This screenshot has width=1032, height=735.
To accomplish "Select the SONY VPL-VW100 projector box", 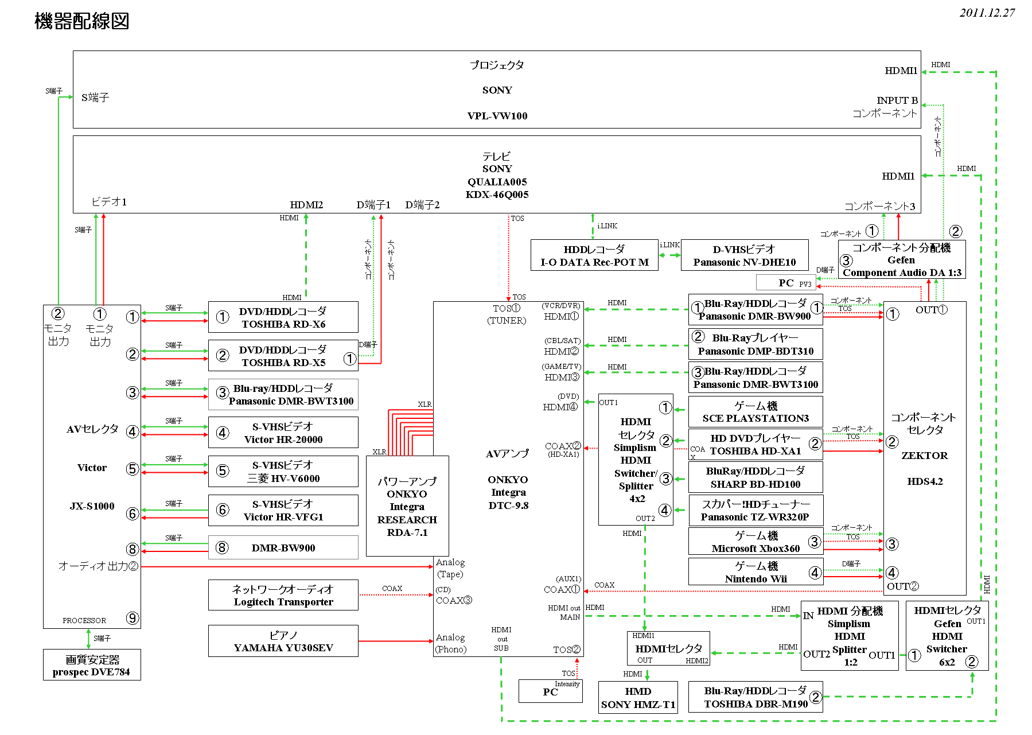I will [496, 90].
